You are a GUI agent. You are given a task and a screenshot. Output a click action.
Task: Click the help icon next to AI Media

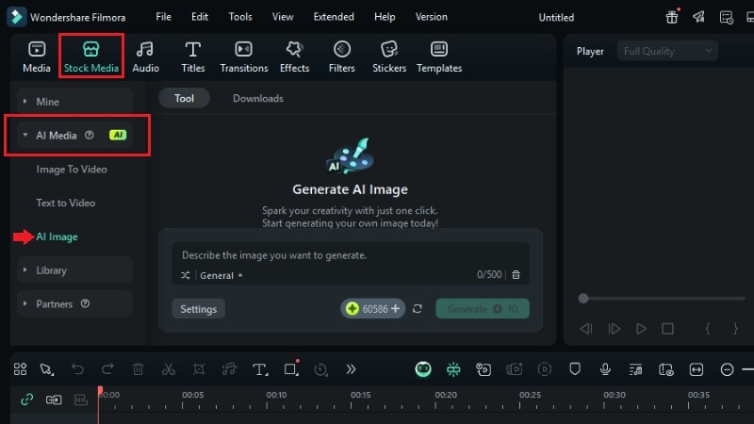point(89,135)
